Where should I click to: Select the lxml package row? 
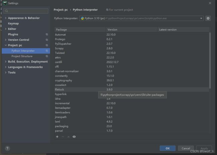[x=132, y=122]
